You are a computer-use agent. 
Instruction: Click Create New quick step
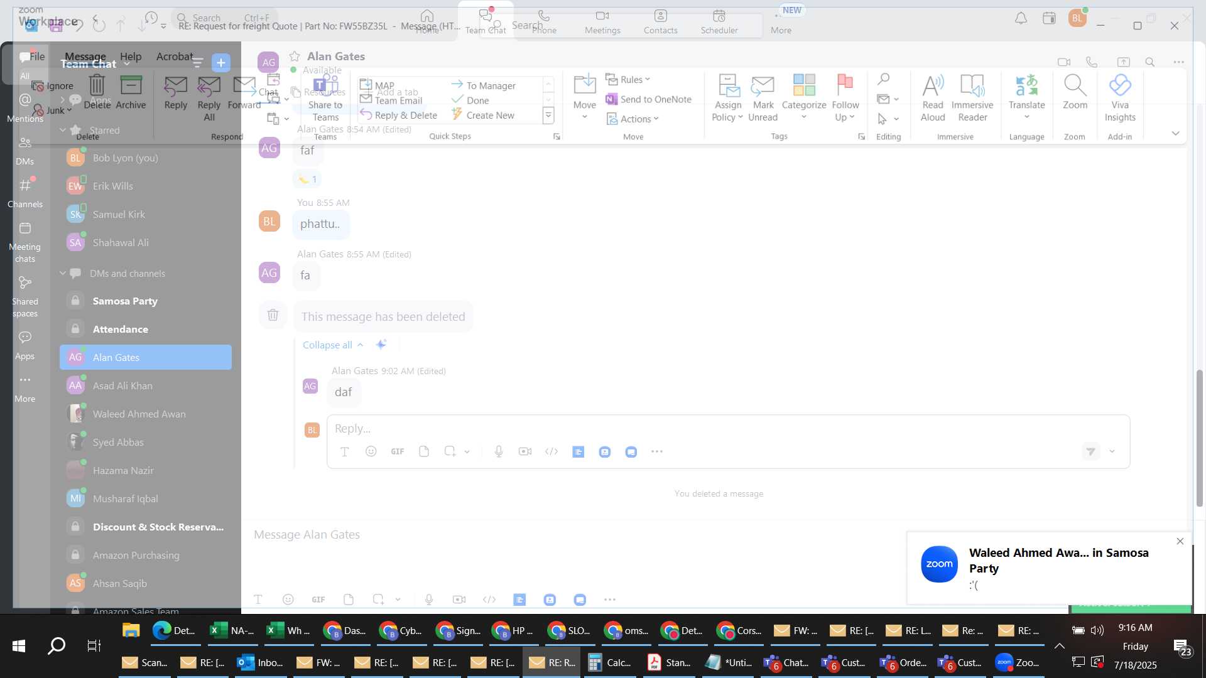[484, 115]
